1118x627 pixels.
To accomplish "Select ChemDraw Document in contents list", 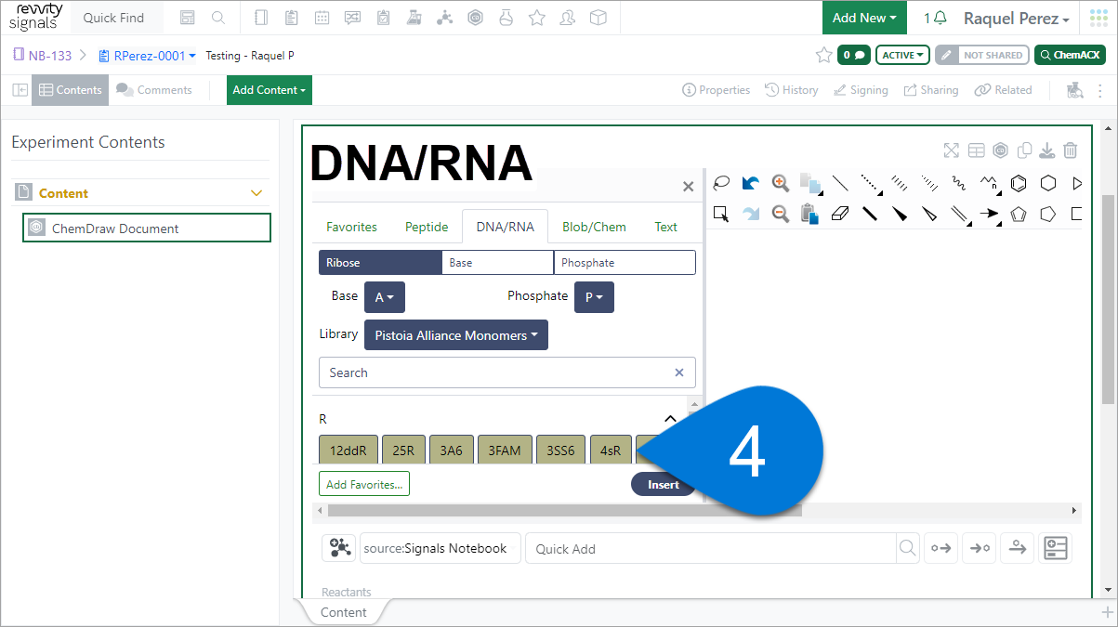I will (147, 228).
